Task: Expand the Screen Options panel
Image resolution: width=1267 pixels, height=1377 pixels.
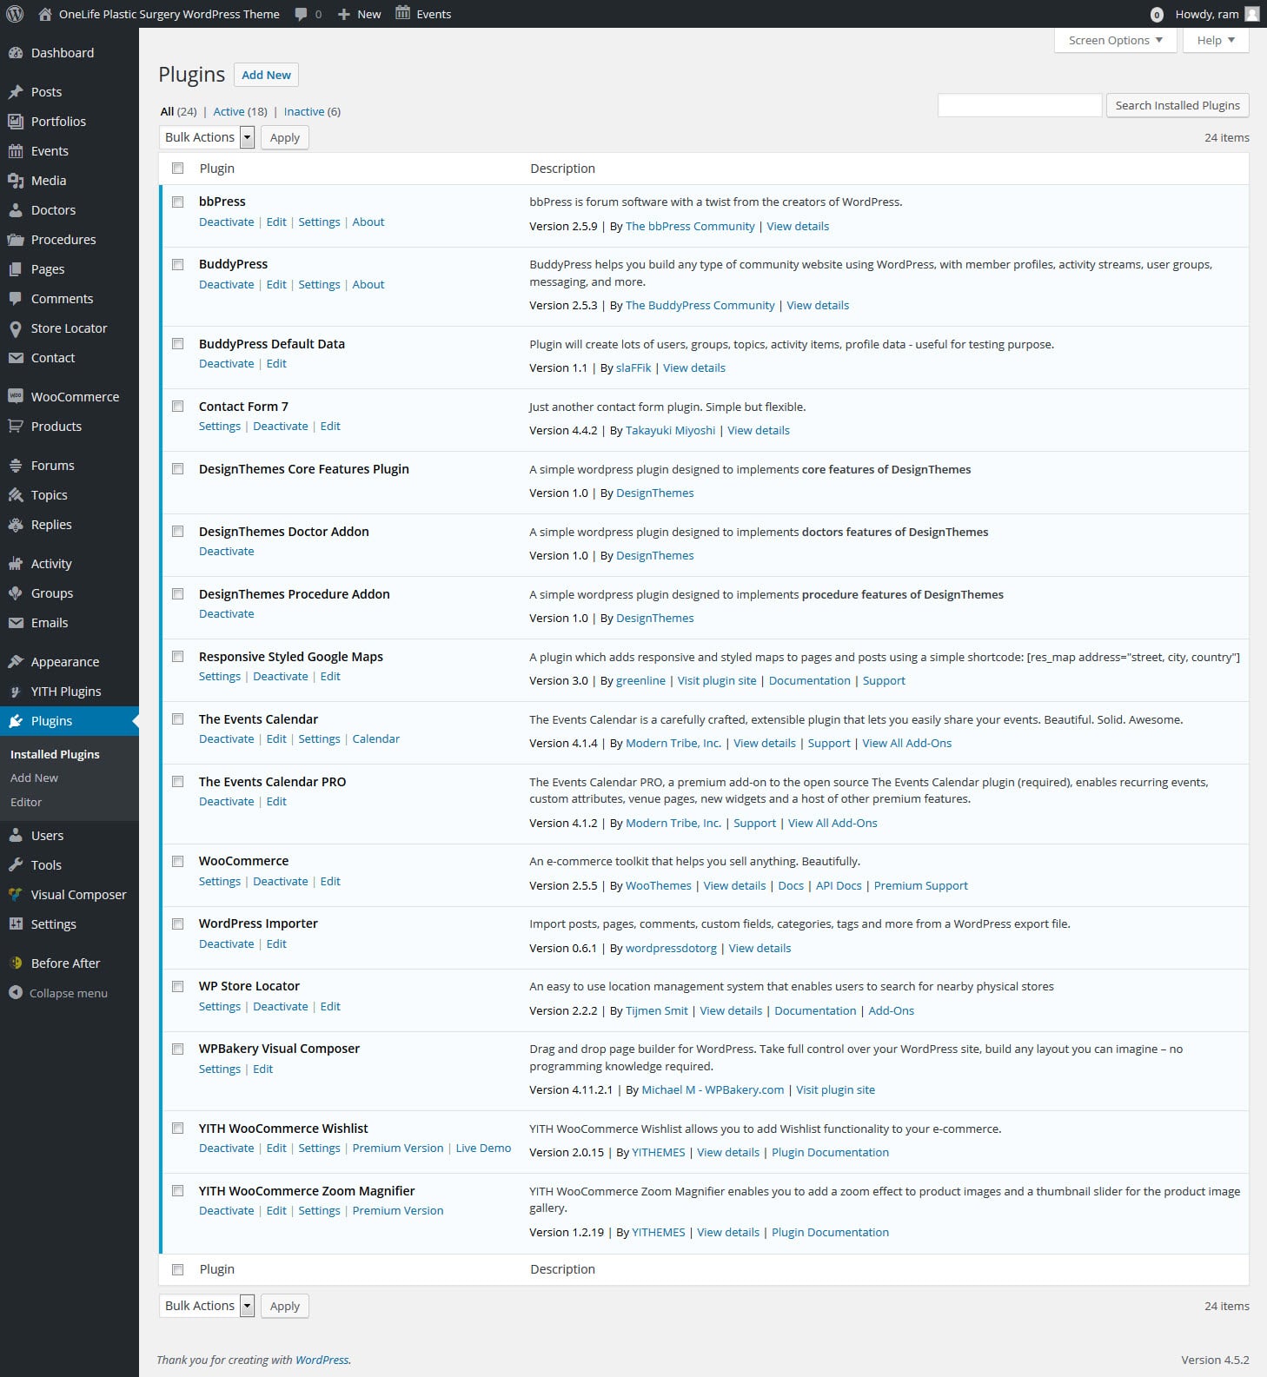Action: pyautogui.click(x=1115, y=40)
